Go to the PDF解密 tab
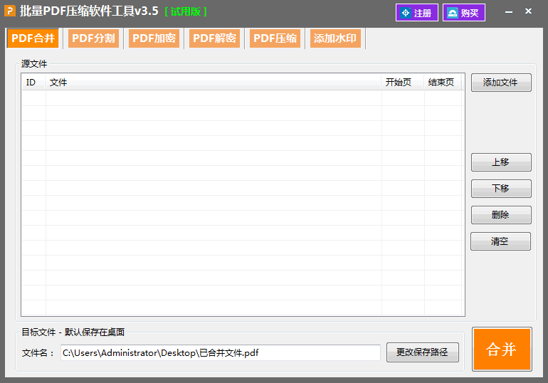The width and height of the screenshot is (548, 383). [x=214, y=38]
